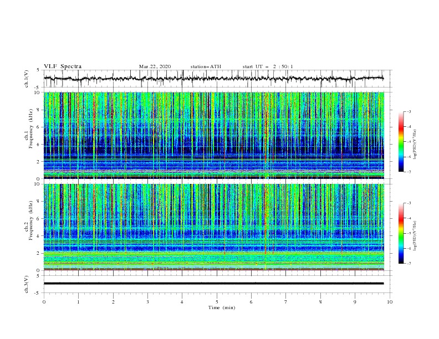Click the ch.1 spectrogram panel
The image size is (439, 339).
pyautogui.click(x=214, y=135)
